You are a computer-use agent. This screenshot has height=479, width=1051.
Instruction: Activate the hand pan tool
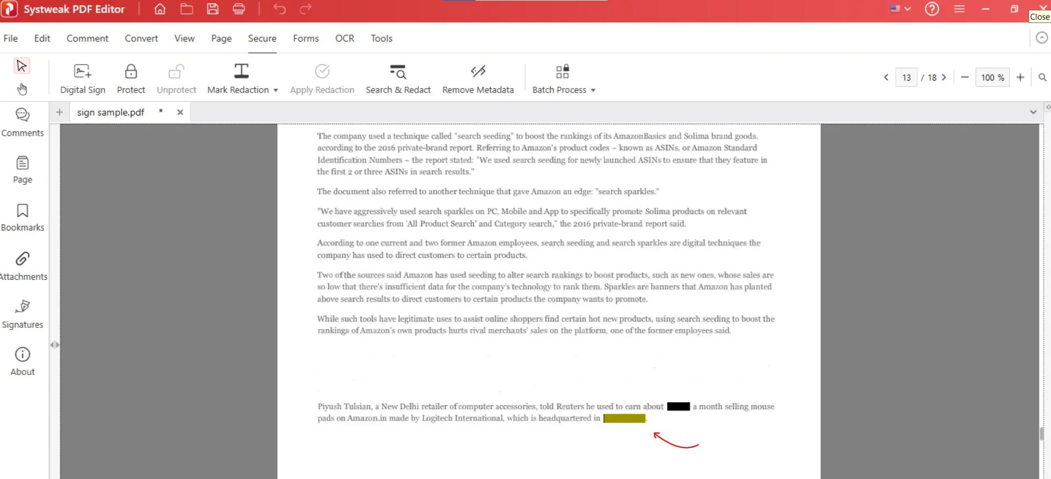22,89
